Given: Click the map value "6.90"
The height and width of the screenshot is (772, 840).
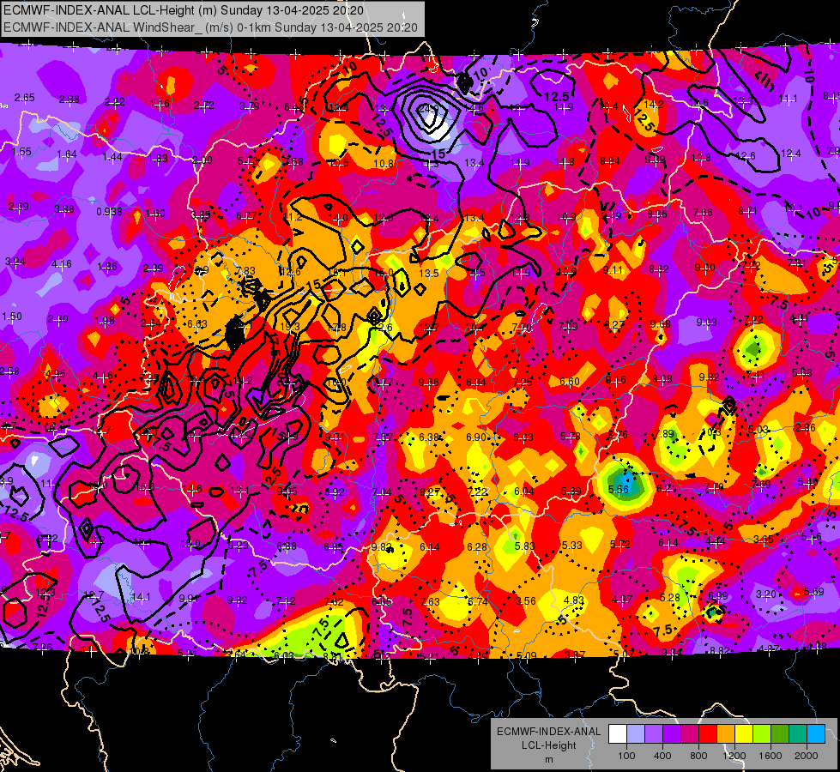Looking at the screenshot, I should point(476,437).
